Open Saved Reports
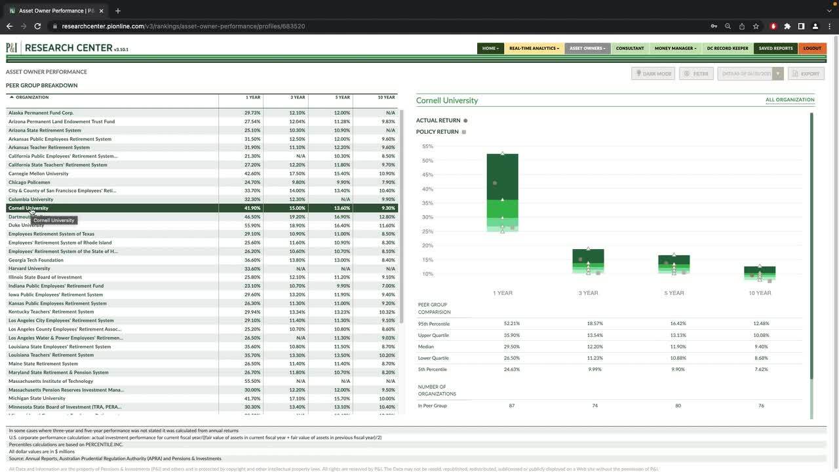 click(x=776, y=48)
